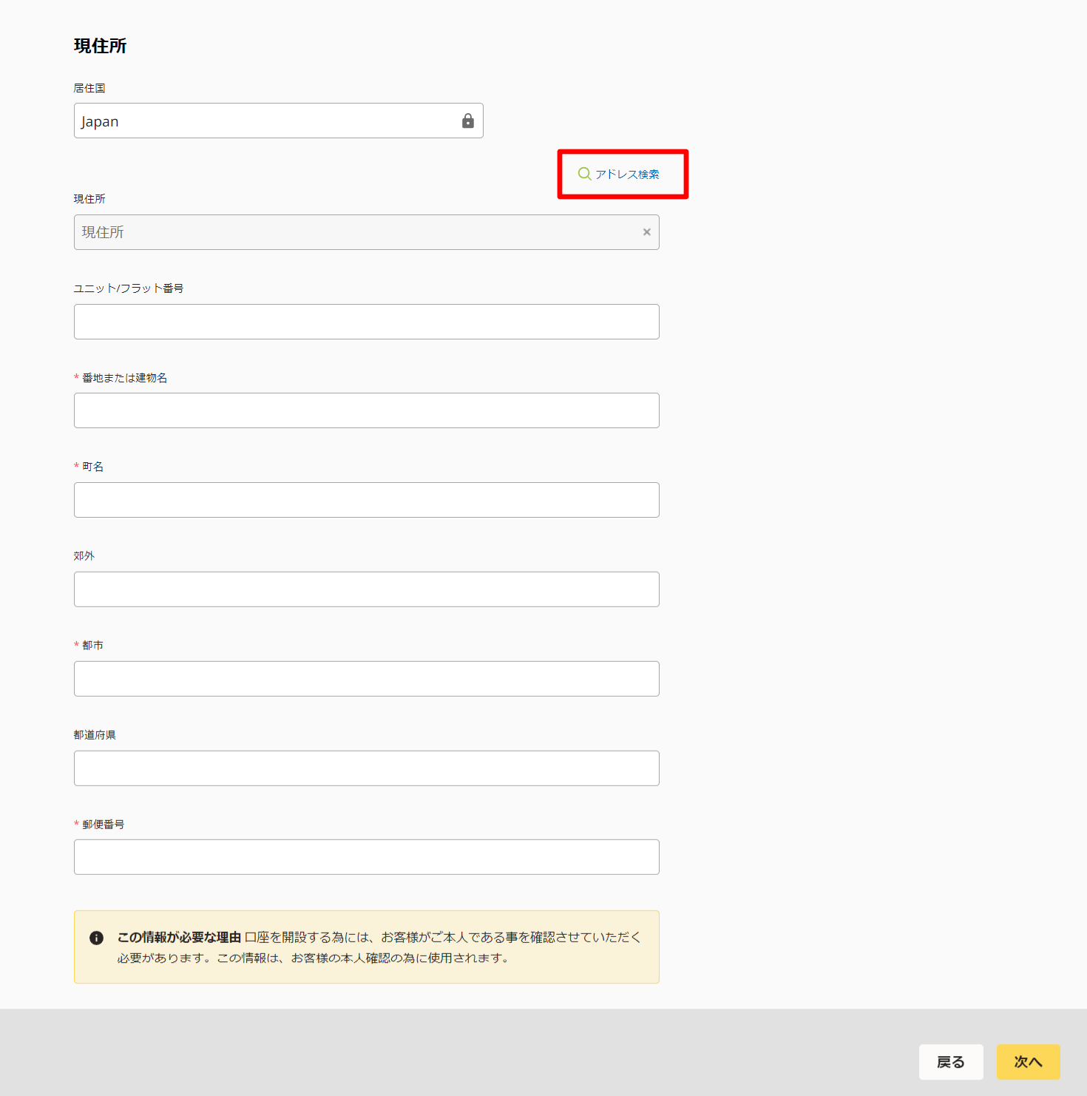This screenshot has height=1096, width=1087.
Task: Focus the 郊外 text field
Action: click(x=366, y=589)
